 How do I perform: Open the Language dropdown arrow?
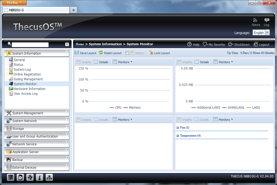click(x=267, y=33)
